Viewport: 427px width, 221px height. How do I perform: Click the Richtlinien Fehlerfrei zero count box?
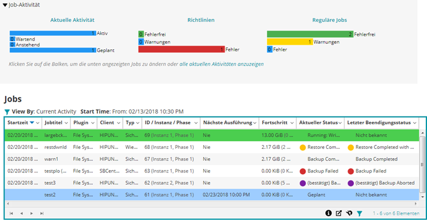[141, 34]
